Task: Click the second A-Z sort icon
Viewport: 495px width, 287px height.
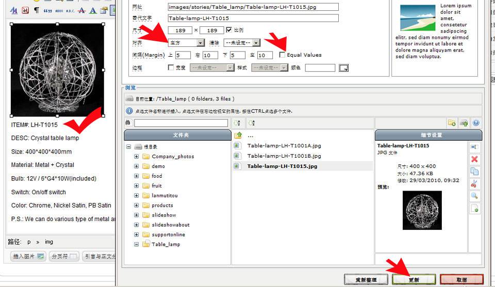Action: coord(252,123)
